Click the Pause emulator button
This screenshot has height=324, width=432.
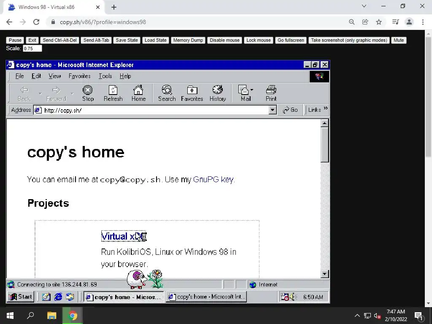tap(15, 40)
